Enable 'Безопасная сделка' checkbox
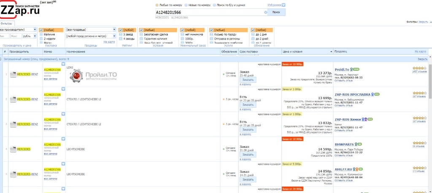Viewport: 432px width, 193px height. coord(141,34)
